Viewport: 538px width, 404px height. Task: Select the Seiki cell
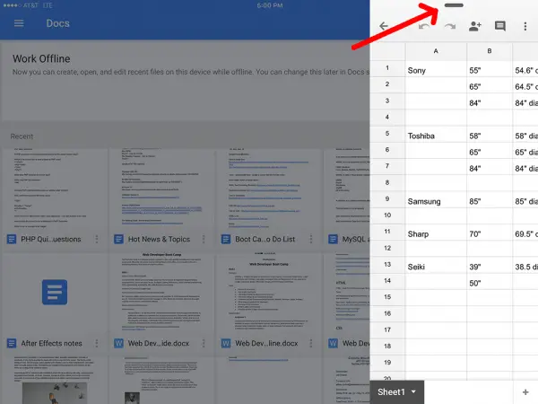point(436,265)
